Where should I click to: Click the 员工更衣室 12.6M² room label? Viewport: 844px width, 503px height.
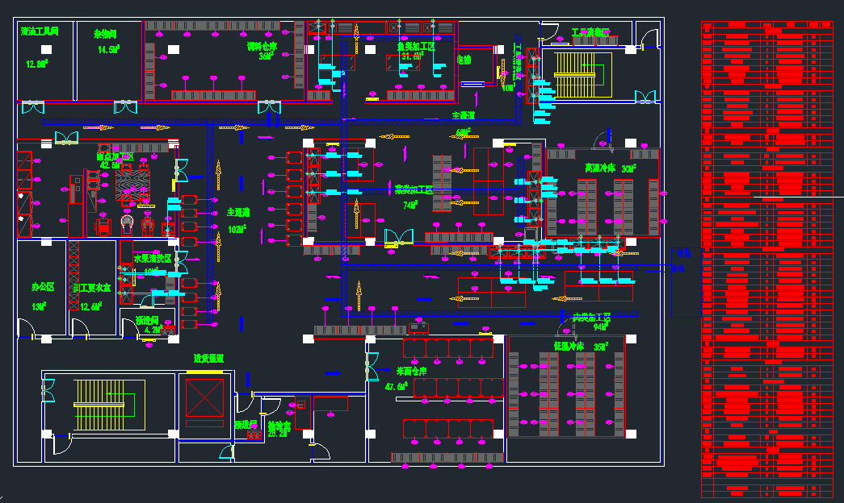pos(90,296)
